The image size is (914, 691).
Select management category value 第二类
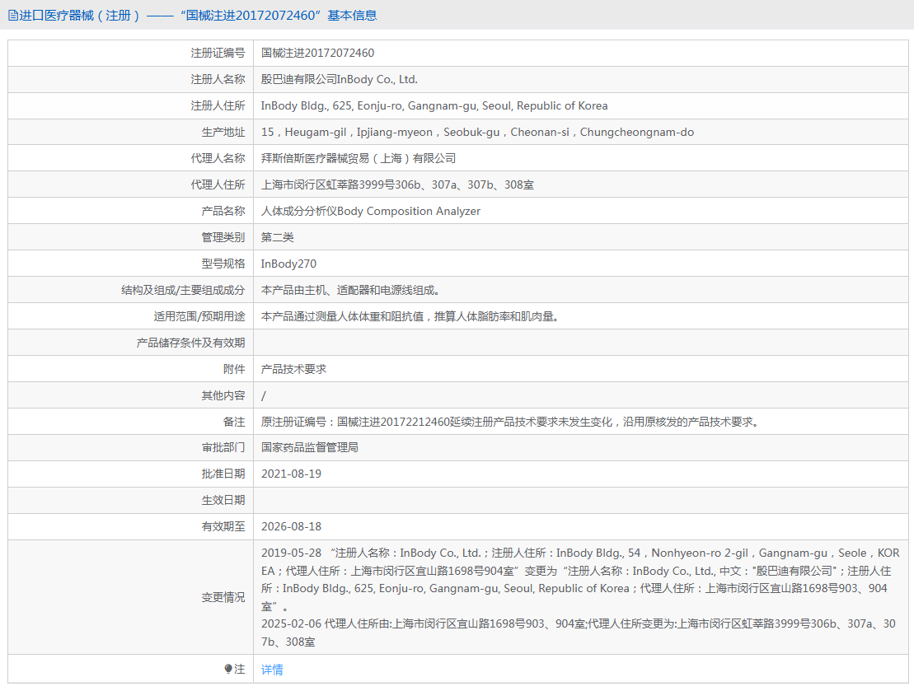click(x=278, y=238)
